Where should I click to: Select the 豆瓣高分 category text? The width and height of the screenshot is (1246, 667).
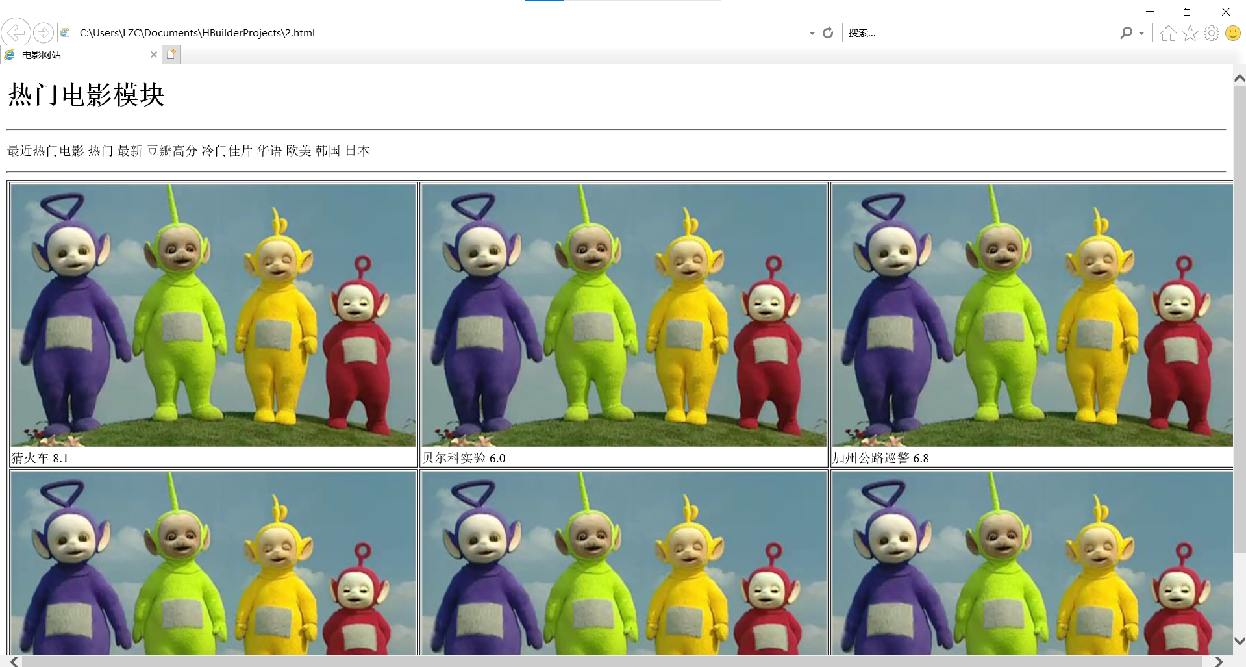(172, 151)
